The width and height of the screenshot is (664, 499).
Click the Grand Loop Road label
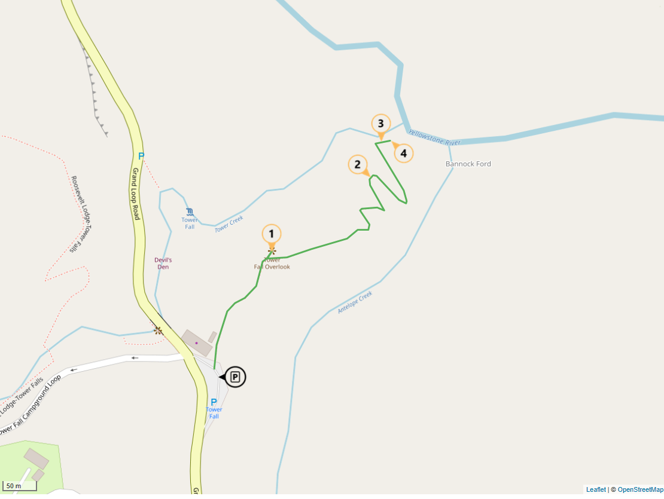[136, 194]
